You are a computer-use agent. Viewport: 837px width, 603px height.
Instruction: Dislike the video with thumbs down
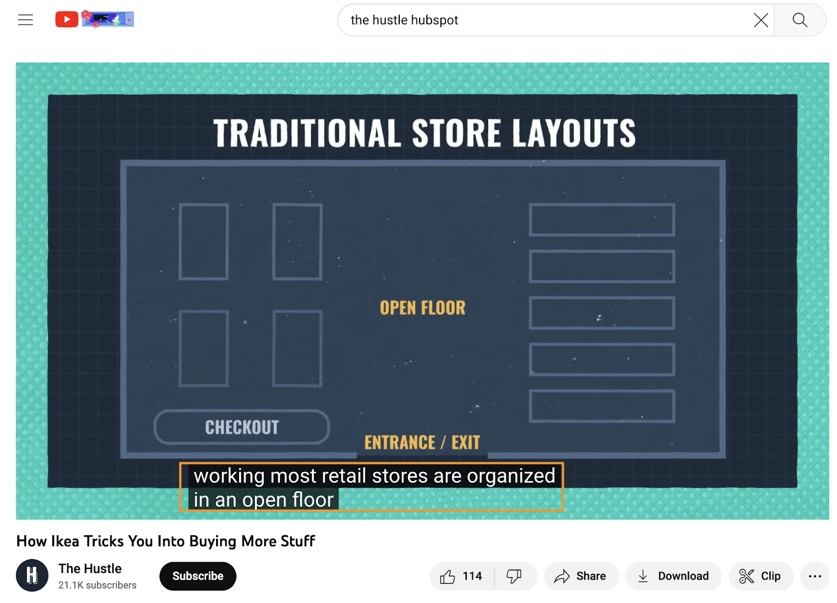pos(514,576)
